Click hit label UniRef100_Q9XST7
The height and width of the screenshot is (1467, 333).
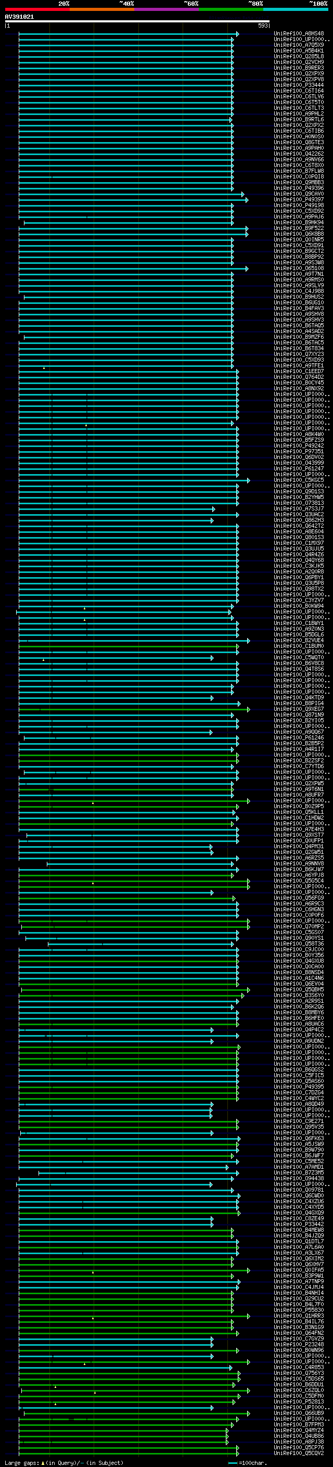(299, 835)
